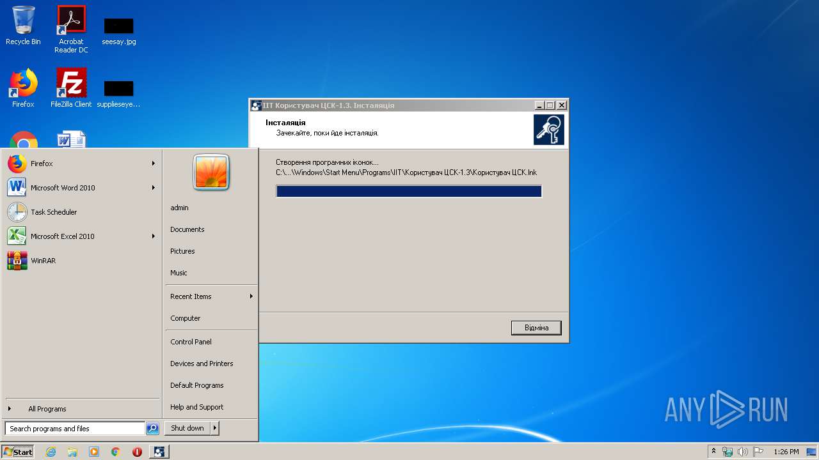
Task: Click Microsoft Excel 2010 Start menu icon
Action: (x=17, y=236)
